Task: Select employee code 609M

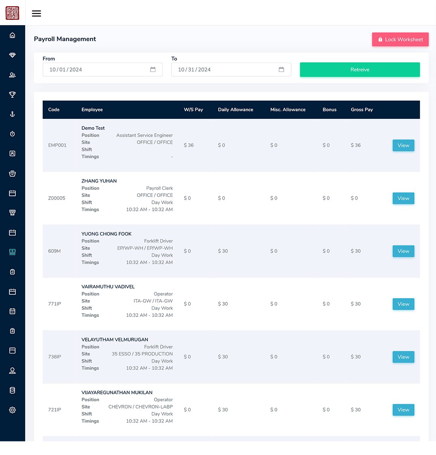Action: pos(54,251)
